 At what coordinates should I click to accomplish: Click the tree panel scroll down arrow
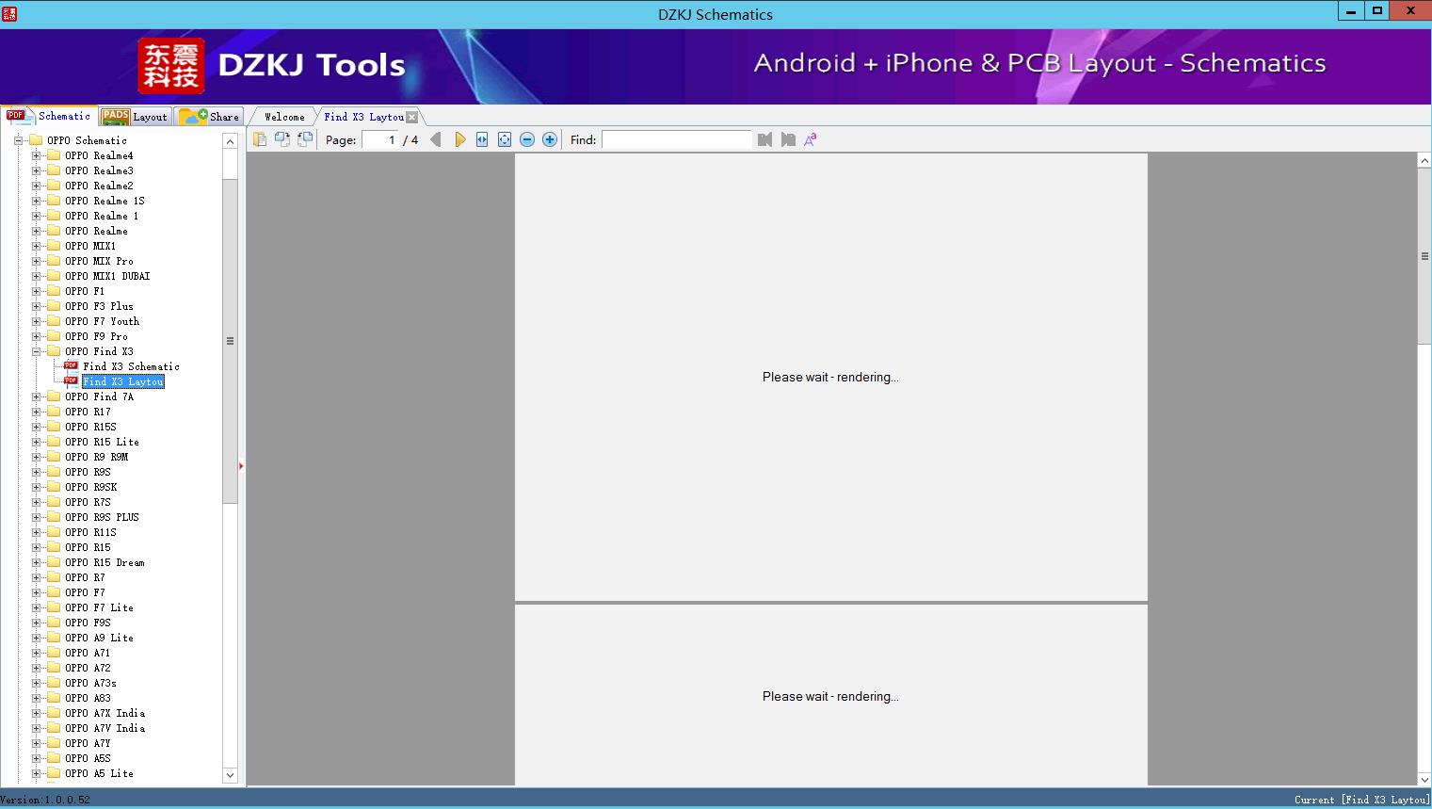230,775
